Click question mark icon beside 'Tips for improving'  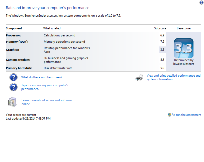(13, 87)
